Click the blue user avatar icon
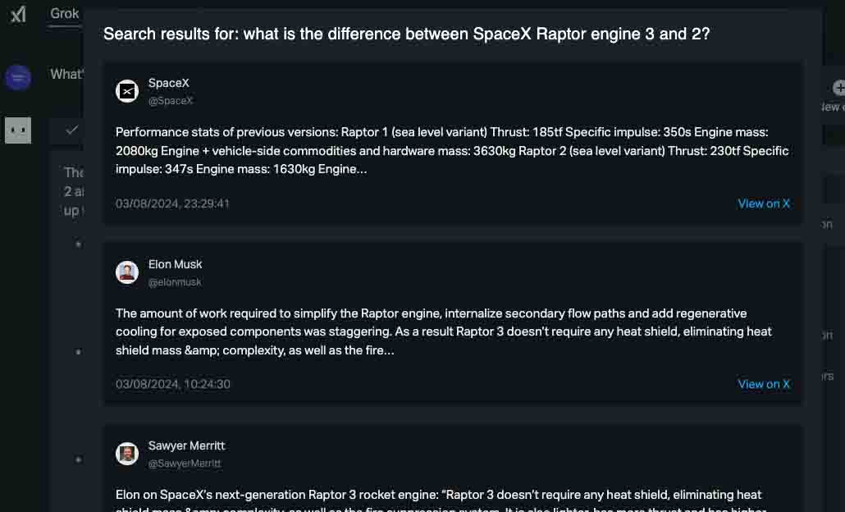The height and width of the screenshot is (512, 845). (x=18, y=78)
